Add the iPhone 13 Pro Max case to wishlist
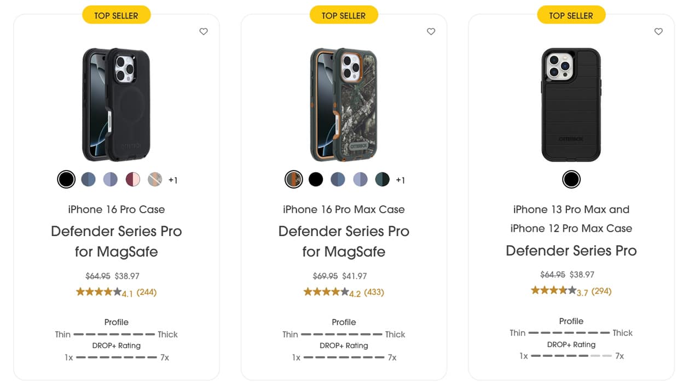Image resolution: width=689 pixels, height=383 pixels. [x=658, y=31]
